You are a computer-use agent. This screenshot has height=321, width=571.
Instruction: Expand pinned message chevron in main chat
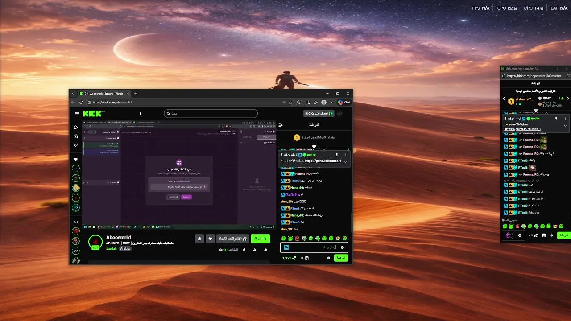[x=346, y=161]
